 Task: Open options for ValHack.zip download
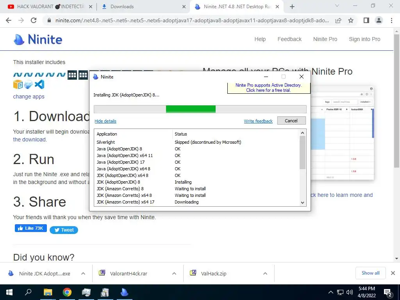[265, 273]
